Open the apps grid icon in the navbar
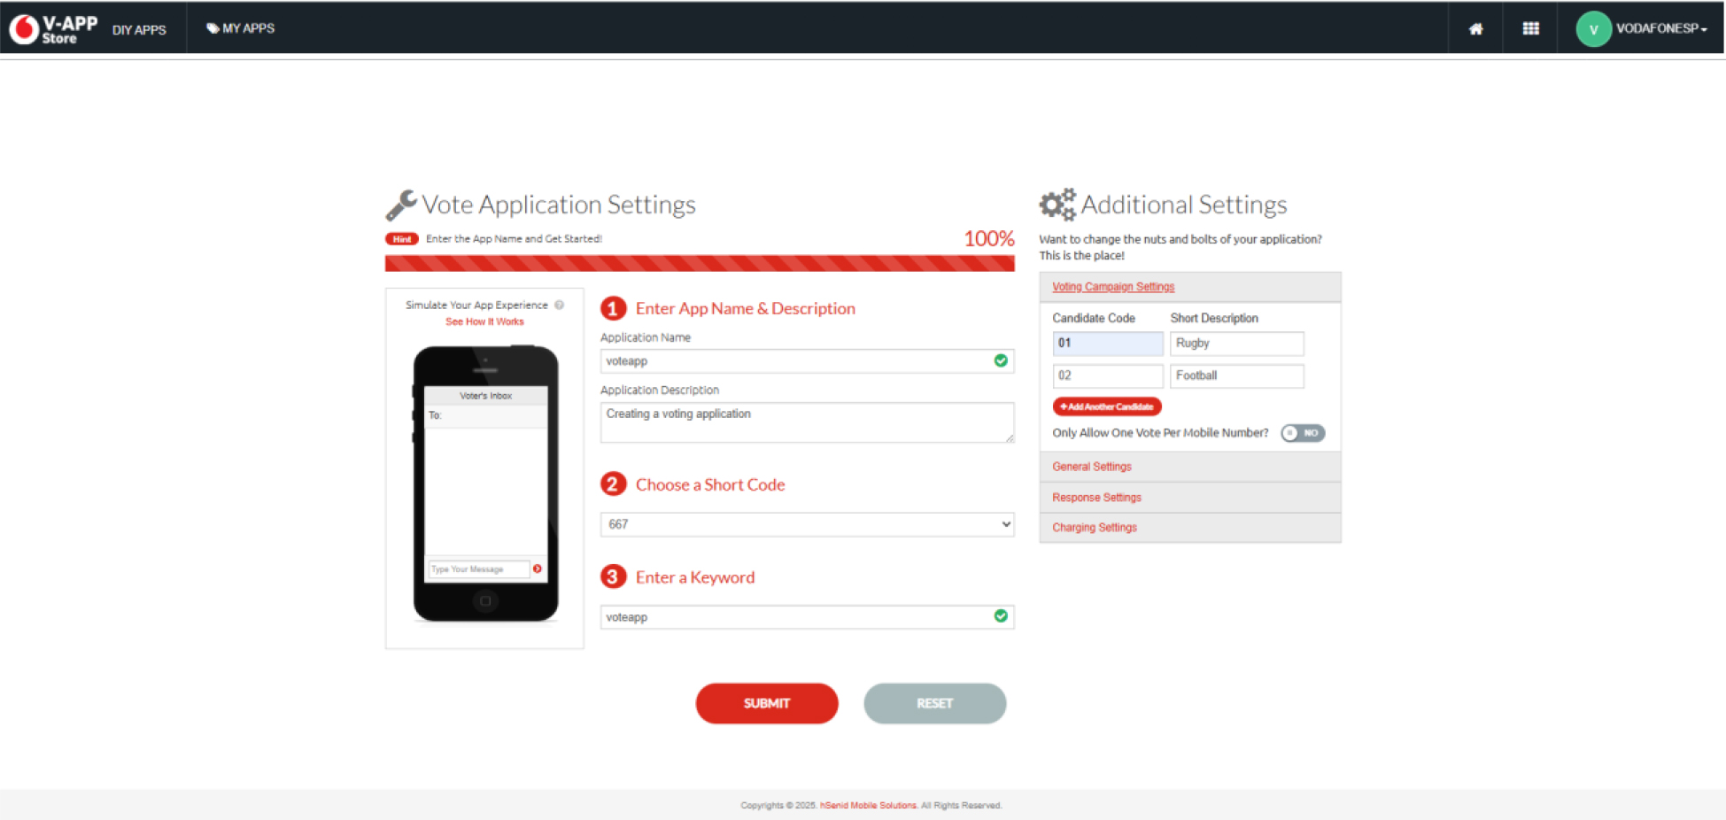1726x820 pixels. click(1531, 27)
